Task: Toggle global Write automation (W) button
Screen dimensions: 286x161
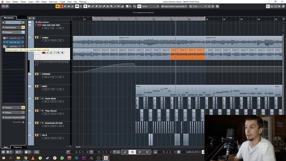Action: point(68,6)
